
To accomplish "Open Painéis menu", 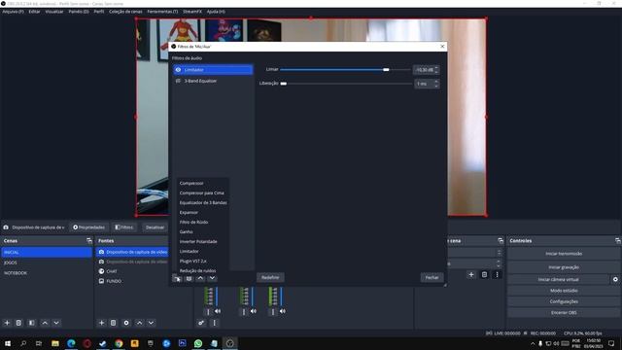I will click(x=79, y=12).
